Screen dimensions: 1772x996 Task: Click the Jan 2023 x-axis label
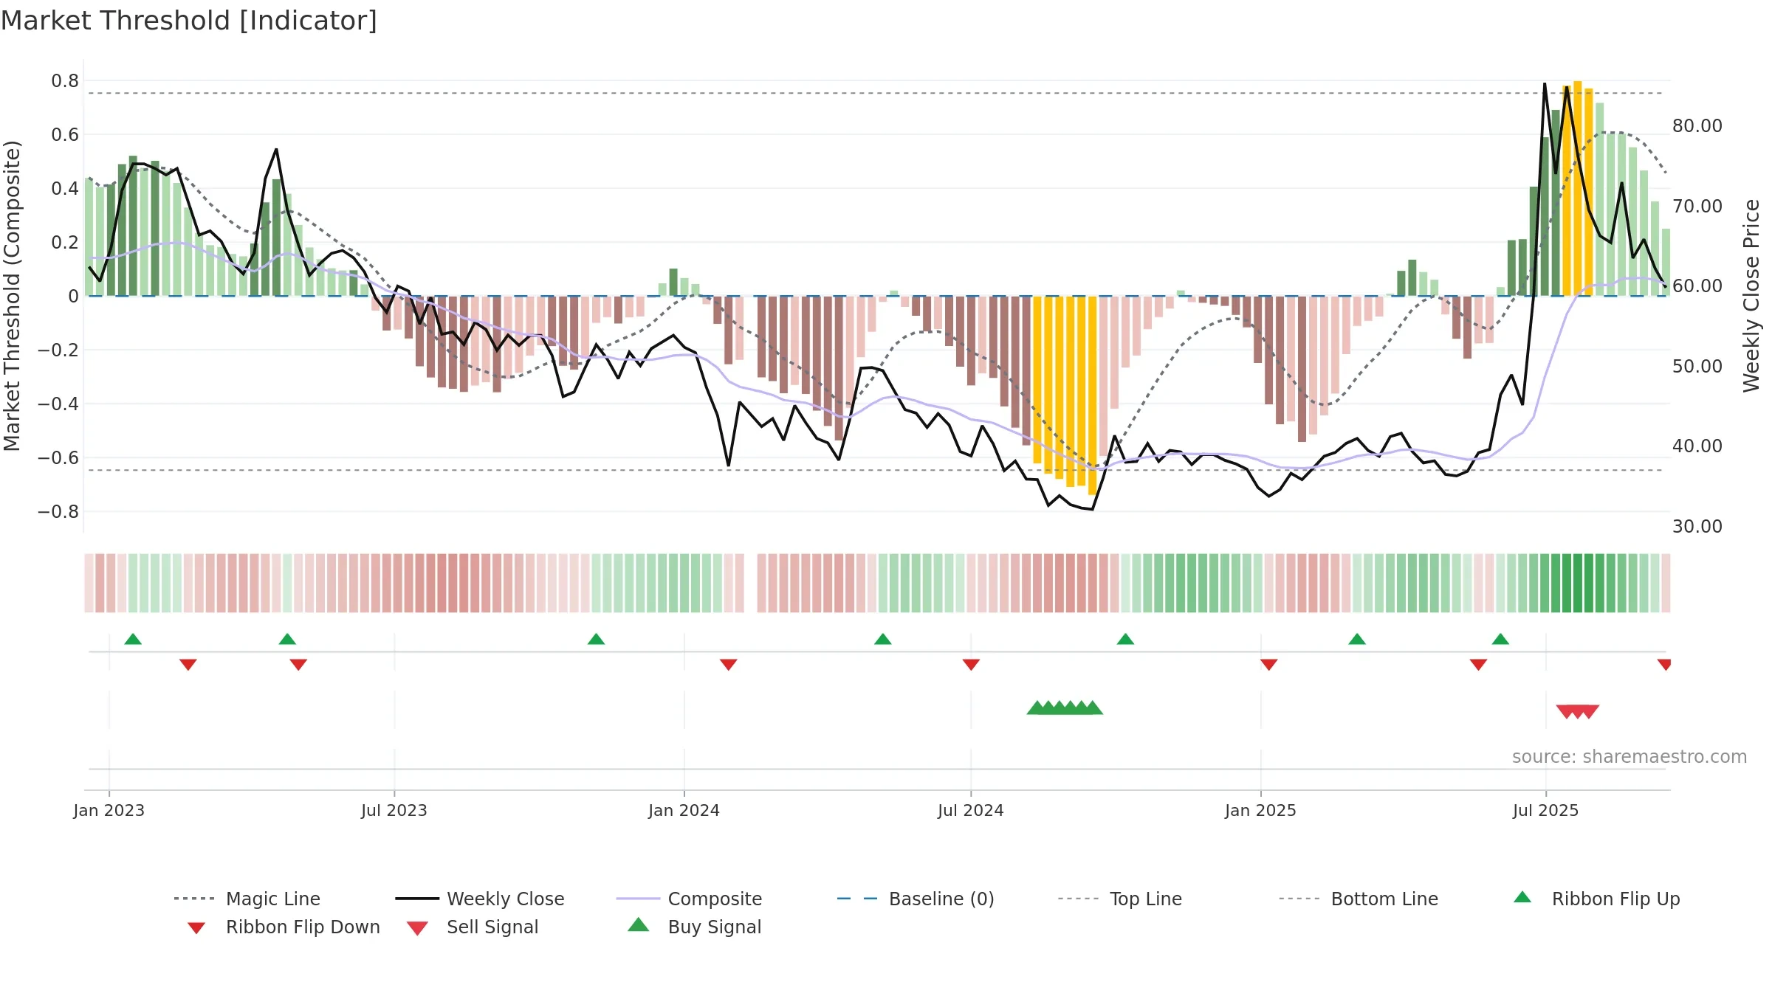click(x=109, y=810)
